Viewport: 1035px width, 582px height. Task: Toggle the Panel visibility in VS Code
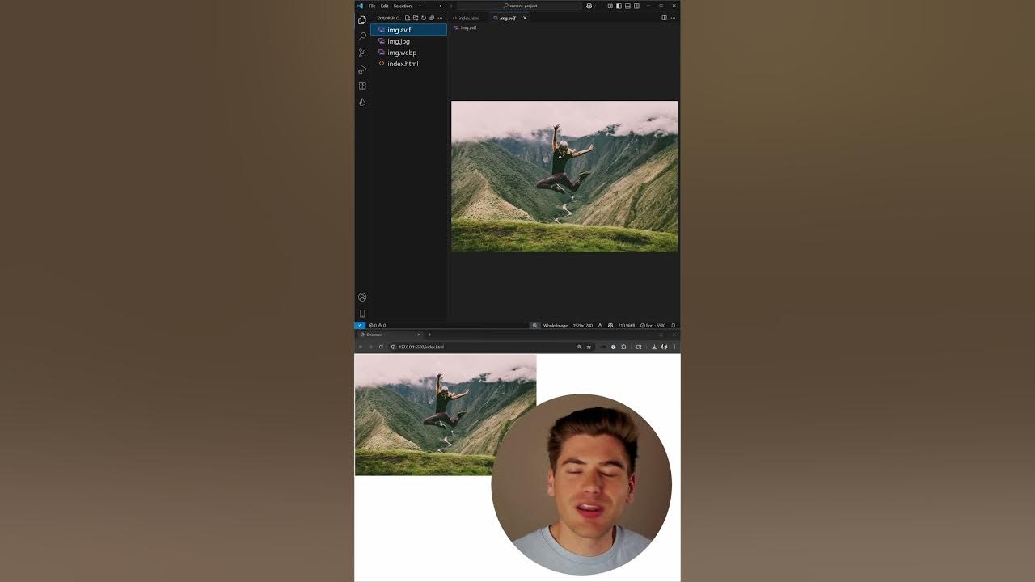click(628, 6)
